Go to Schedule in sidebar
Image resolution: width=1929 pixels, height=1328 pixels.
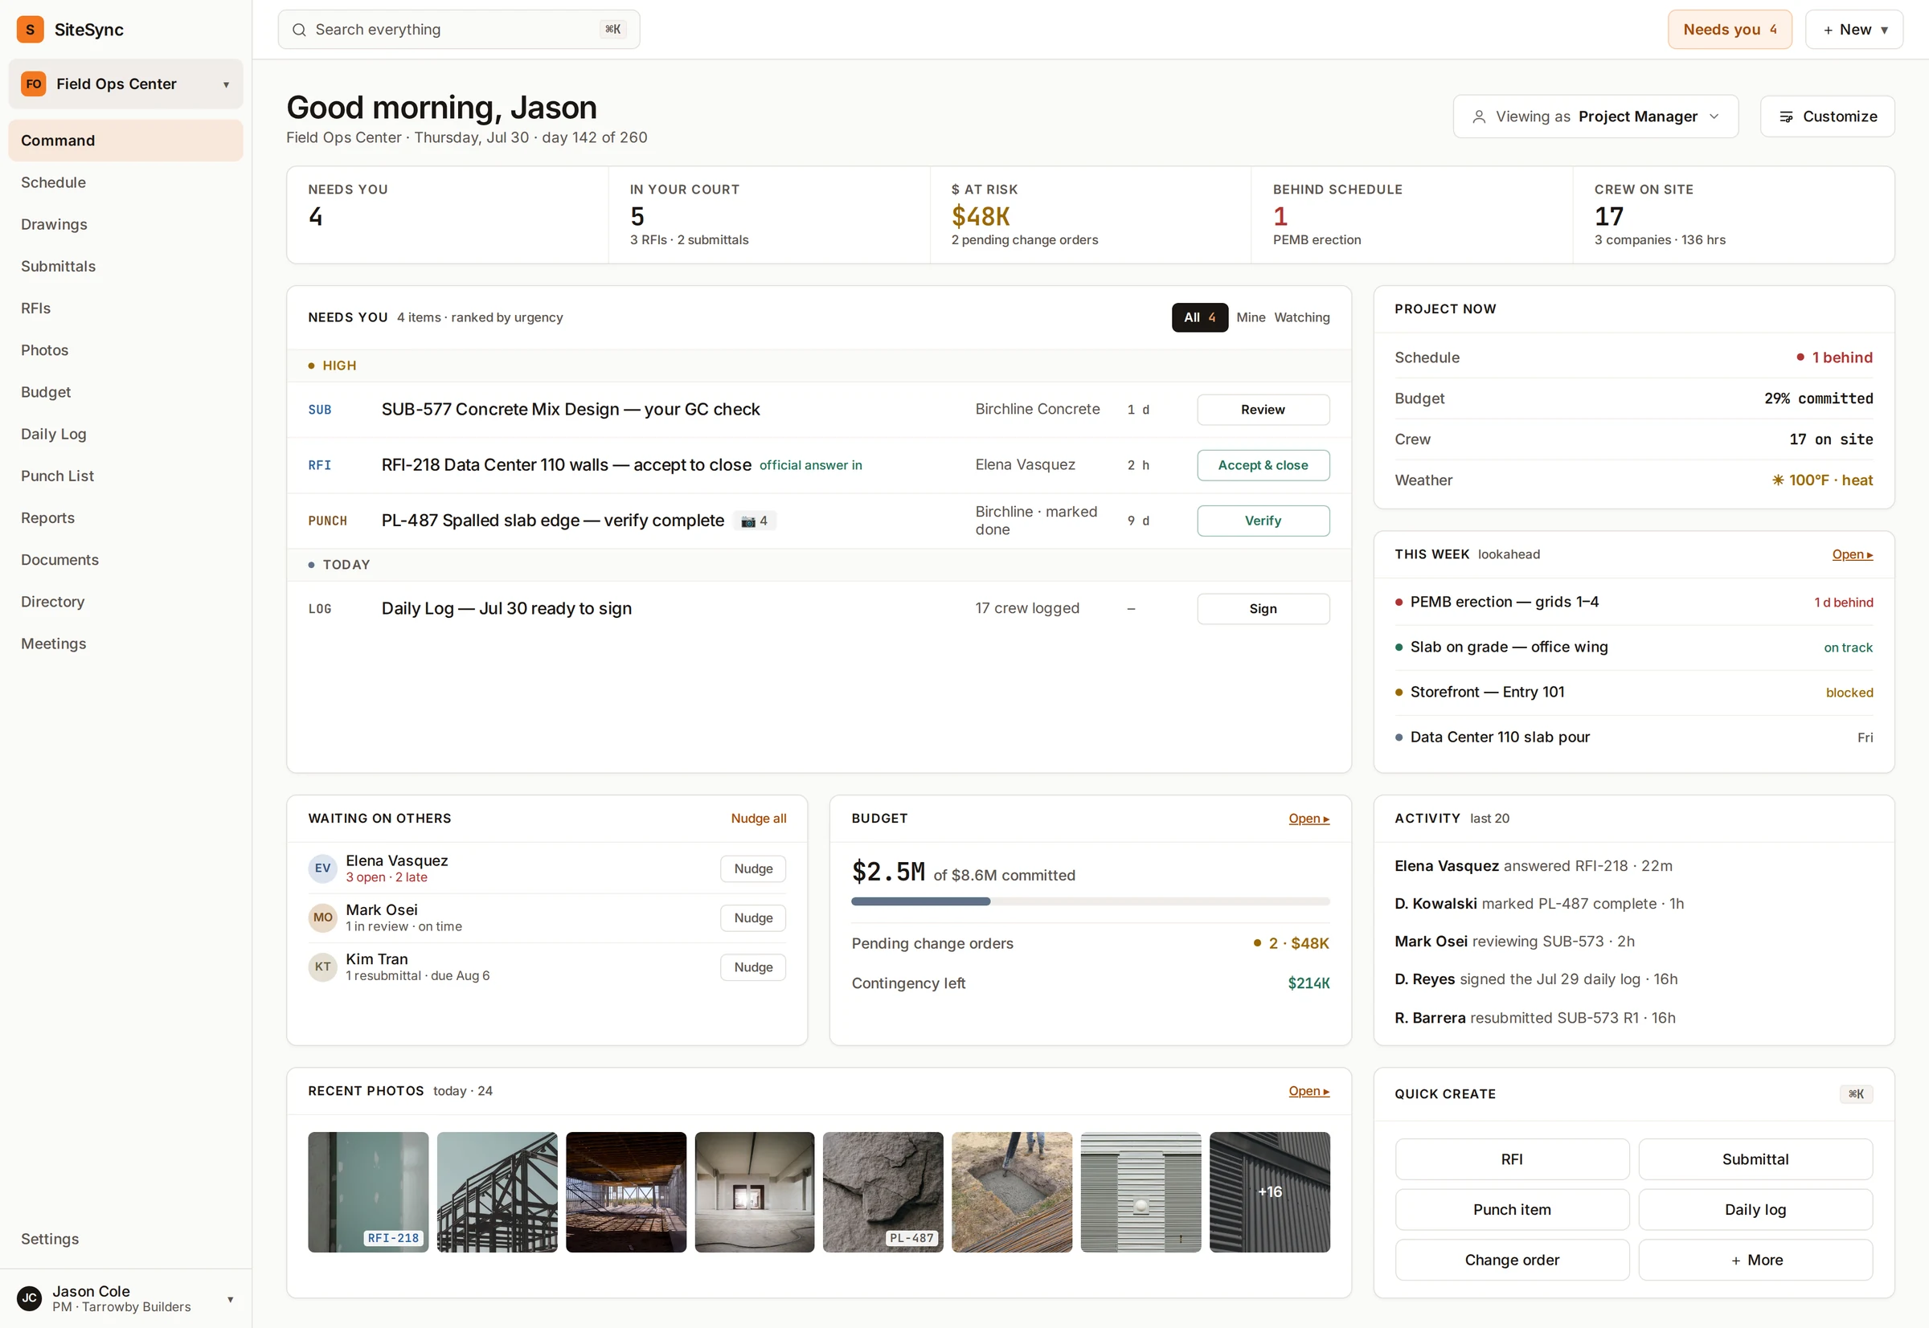point(125,182)
